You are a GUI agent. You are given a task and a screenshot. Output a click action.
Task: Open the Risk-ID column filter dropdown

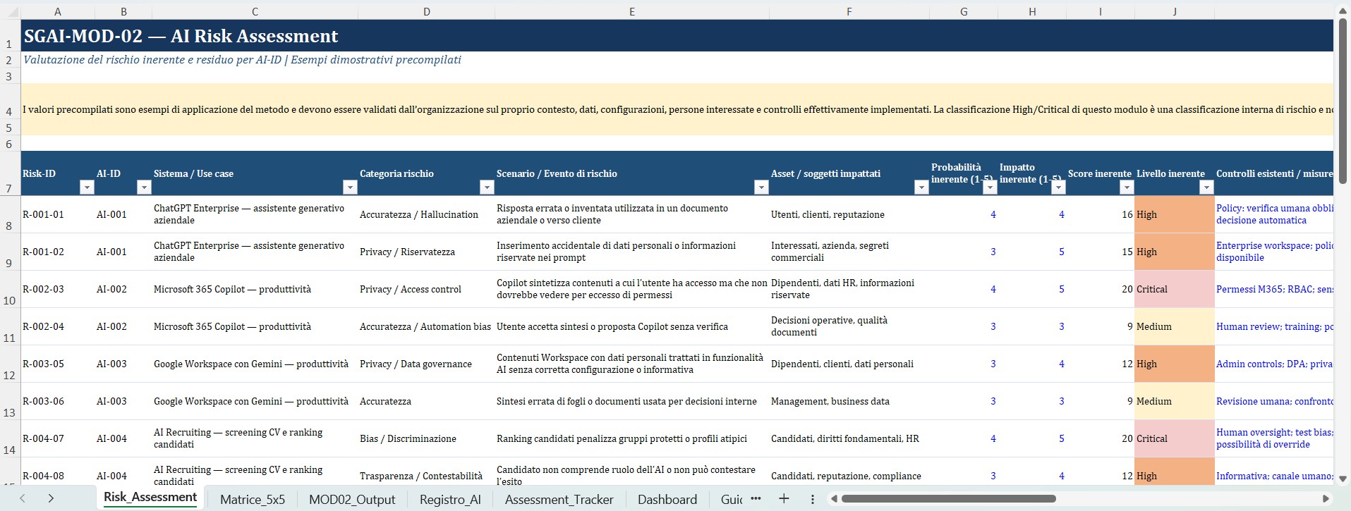click(x=86, y=187)
